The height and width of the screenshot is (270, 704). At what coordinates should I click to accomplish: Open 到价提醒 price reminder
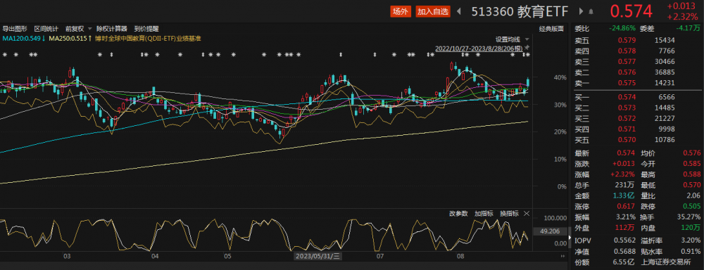tap(146, 29)
